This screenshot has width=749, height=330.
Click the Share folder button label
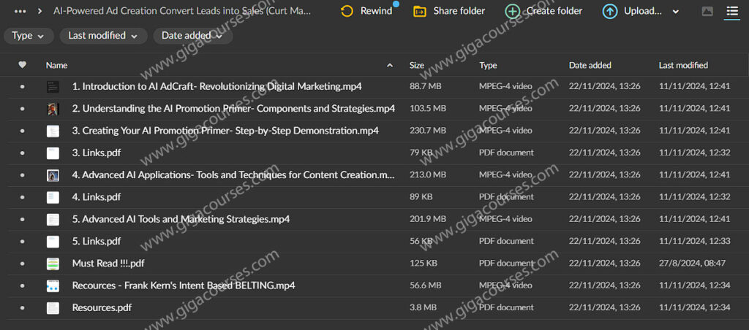[459, 11]
